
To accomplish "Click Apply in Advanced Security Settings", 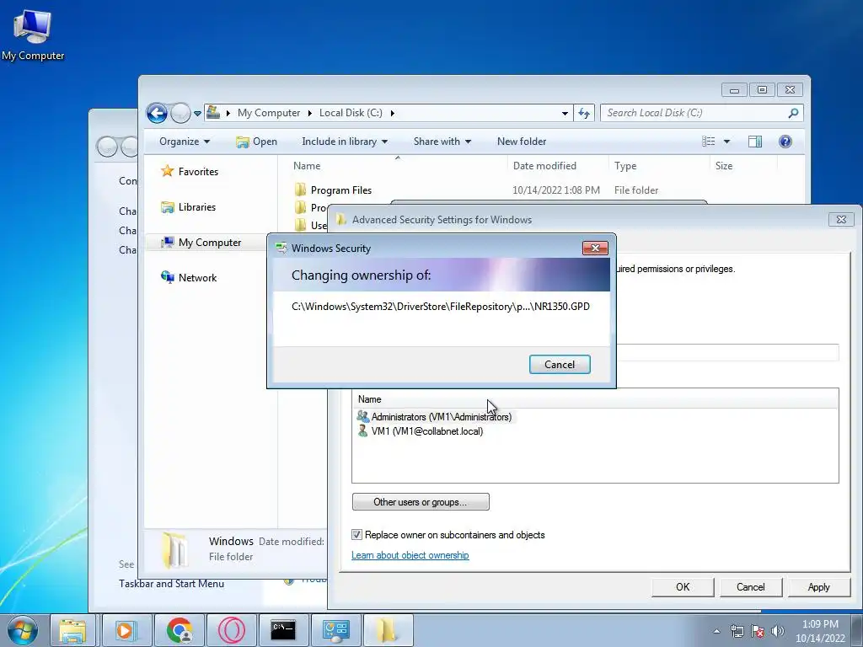I will coord(818,587).
